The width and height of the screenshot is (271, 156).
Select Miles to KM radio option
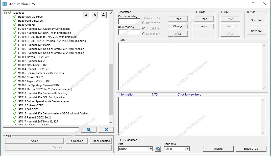[x=143, y=34]
